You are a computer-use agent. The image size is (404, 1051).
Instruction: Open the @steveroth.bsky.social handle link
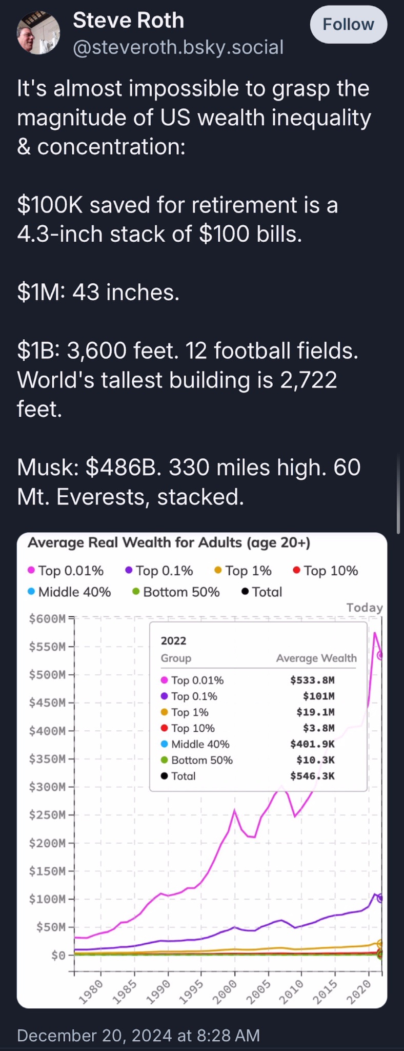point(178,47)
